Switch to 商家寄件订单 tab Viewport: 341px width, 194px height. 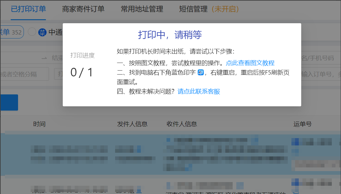(83, 9)
